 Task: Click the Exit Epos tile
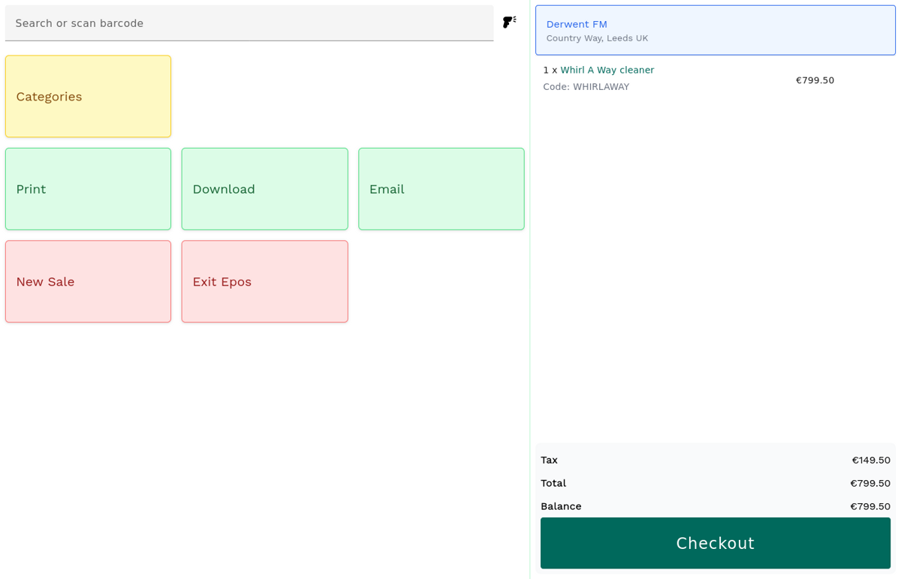tap(264, 281)
